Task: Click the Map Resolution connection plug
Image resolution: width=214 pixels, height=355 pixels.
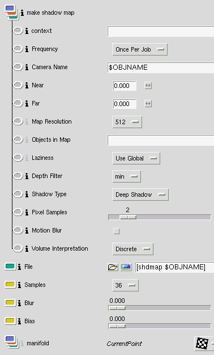Action: [18, 121]
